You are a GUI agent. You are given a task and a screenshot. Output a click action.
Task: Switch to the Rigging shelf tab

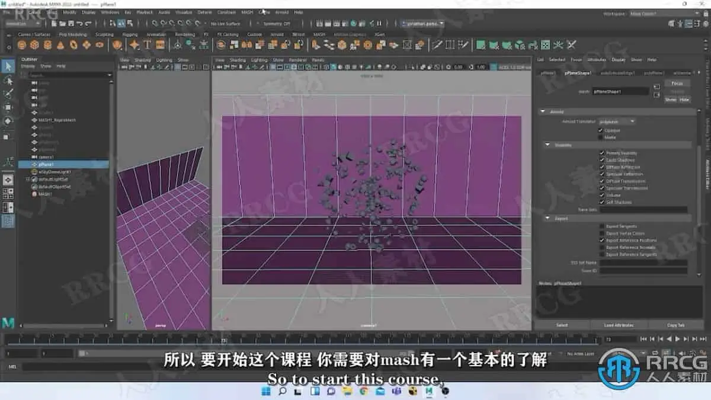[x=130, y=34]
